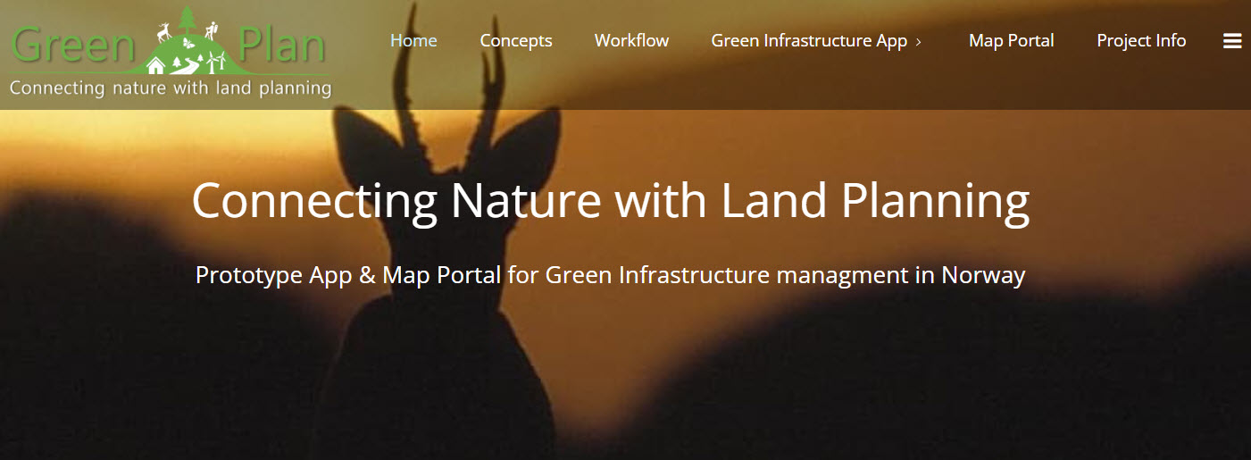Click the wind turbines icon in the logo

pyautogui.click(x=214, y=63)
